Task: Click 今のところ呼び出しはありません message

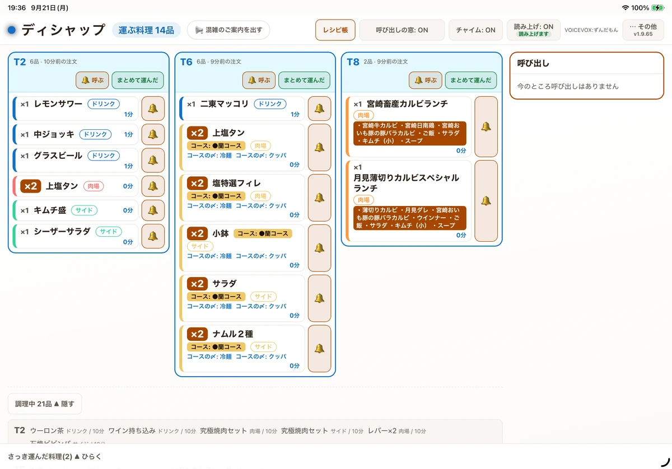Action: (568, 86)
